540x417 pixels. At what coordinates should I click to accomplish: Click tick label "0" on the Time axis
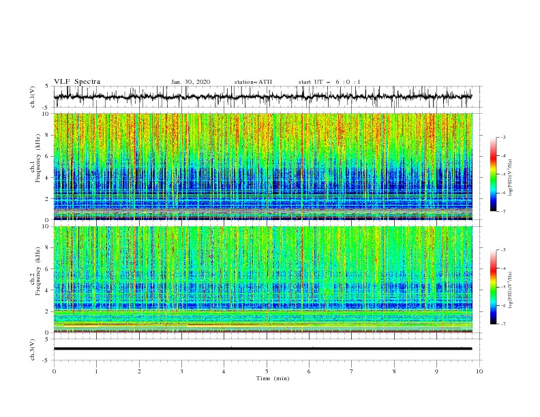(54, 371)
